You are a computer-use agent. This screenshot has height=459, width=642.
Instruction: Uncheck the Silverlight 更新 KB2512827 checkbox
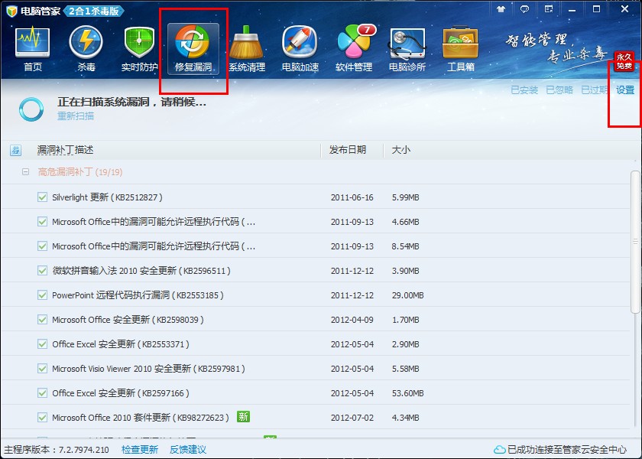click(x=42, y=197)
